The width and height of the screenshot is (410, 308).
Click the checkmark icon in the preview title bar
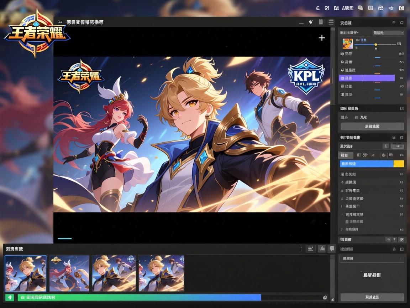click(311, 22)
